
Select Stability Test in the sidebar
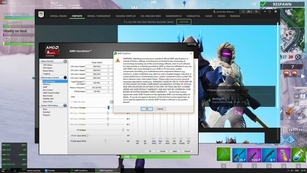click(48, 99)
